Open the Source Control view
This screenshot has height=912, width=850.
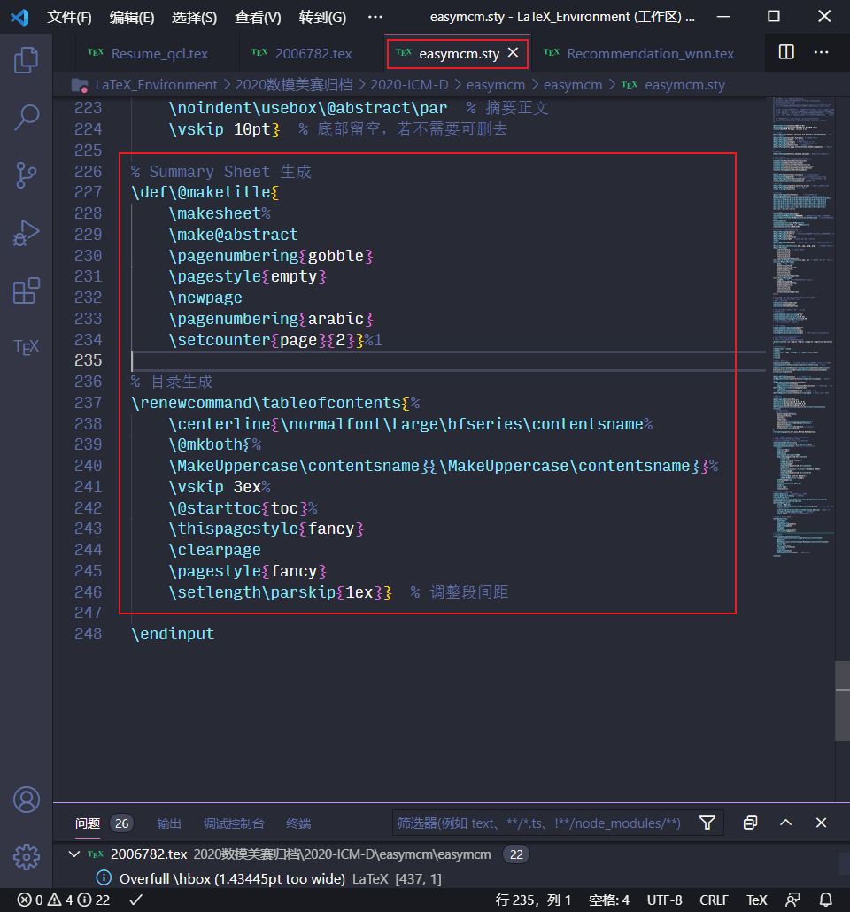[x=27, y=175]
